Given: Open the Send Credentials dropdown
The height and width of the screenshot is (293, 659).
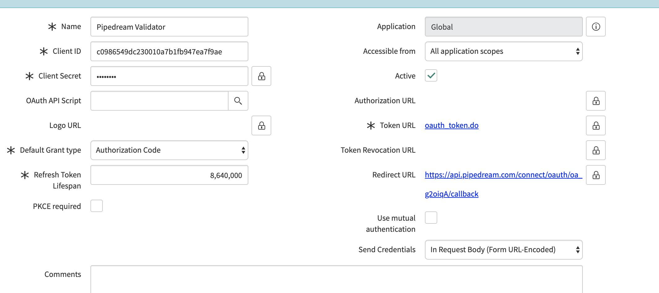Looking at the screenshot, I should [503, 249].
